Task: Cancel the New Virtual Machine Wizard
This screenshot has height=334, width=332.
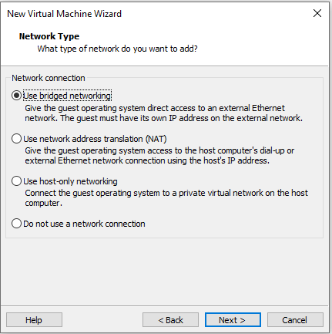Action: click(x=295, y=320)
